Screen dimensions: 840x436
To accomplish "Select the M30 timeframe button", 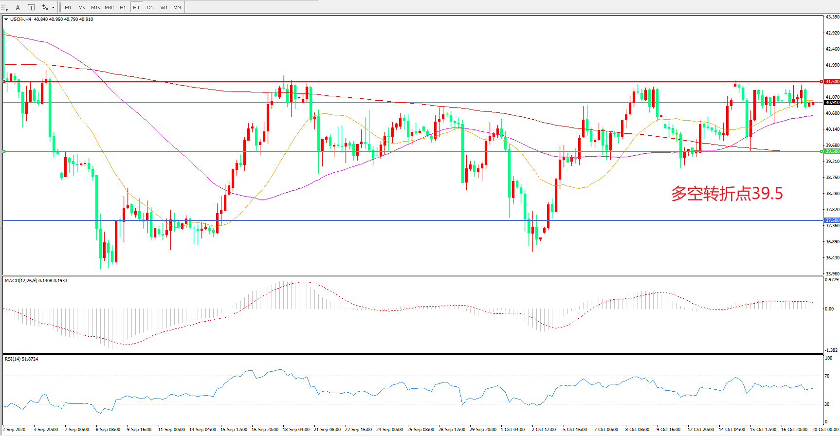I will [109, 7].
